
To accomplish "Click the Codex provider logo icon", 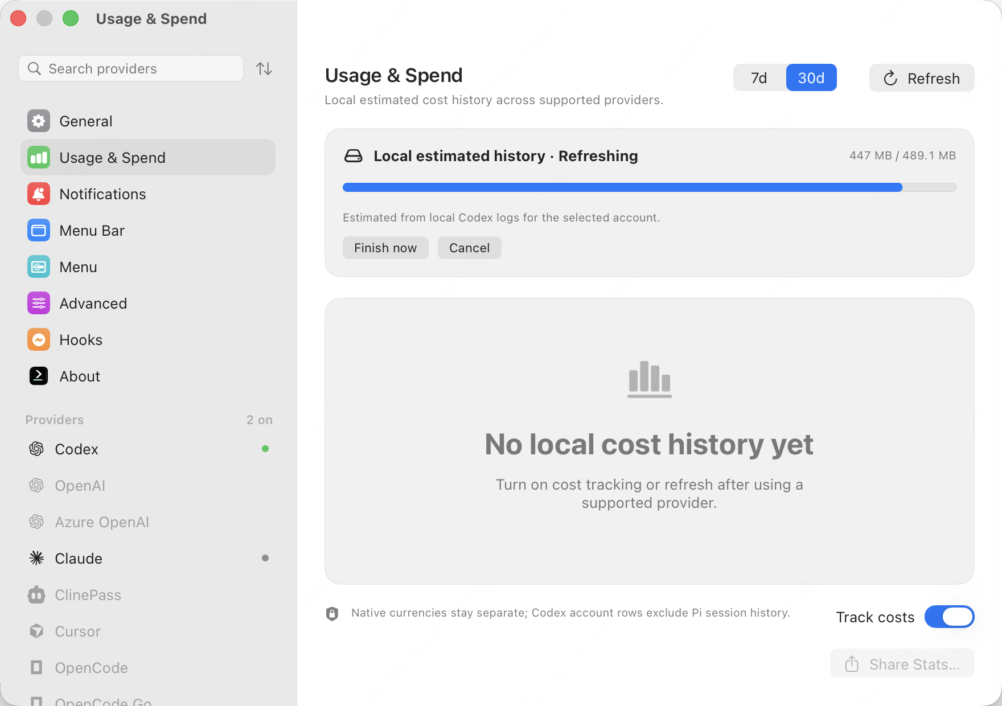I will (x=36, y=449).
